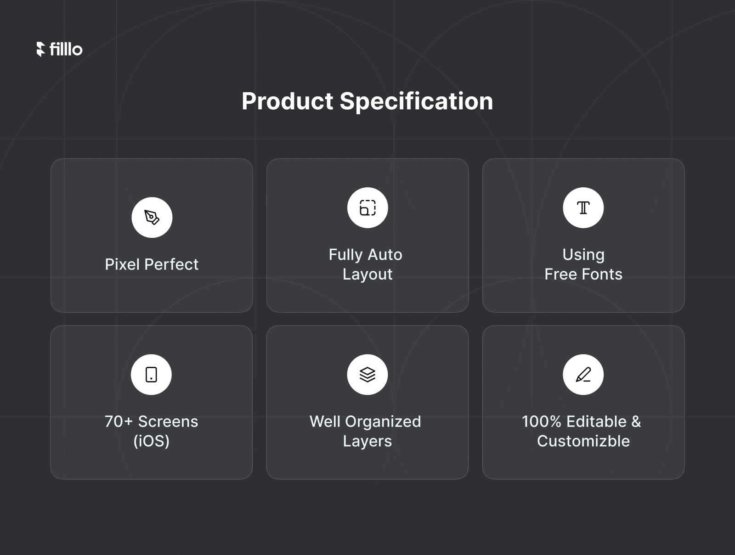The width and height of the screenshot is (735, 555).
Task: Click the stacked layers icon
Action: [x=367, y=375]
